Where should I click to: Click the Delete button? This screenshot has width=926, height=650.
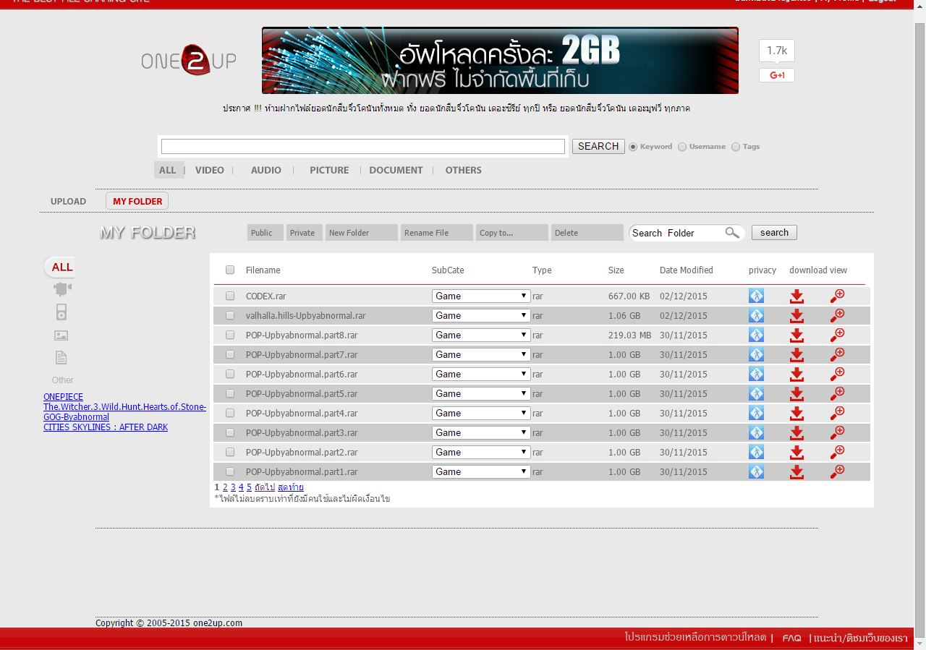click(x=587, y=233)
